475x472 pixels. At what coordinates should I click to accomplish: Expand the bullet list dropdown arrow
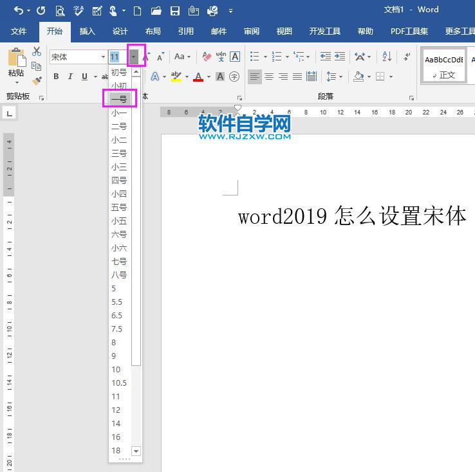pyautogui.click(x=265, y=57)
